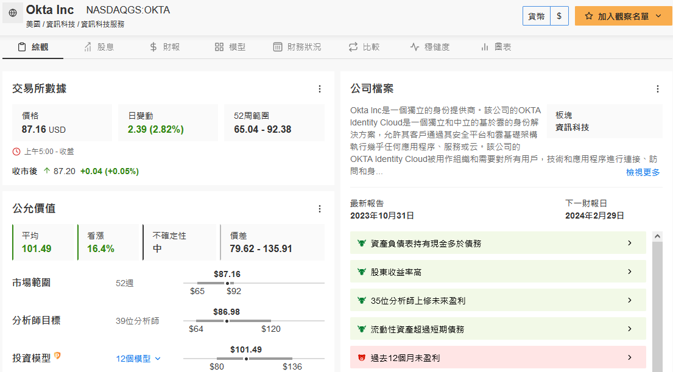The width and height of the screenshot is (673, 372).
Task: Click the Pro badge icon beside 投資模型
Action: 57,356
